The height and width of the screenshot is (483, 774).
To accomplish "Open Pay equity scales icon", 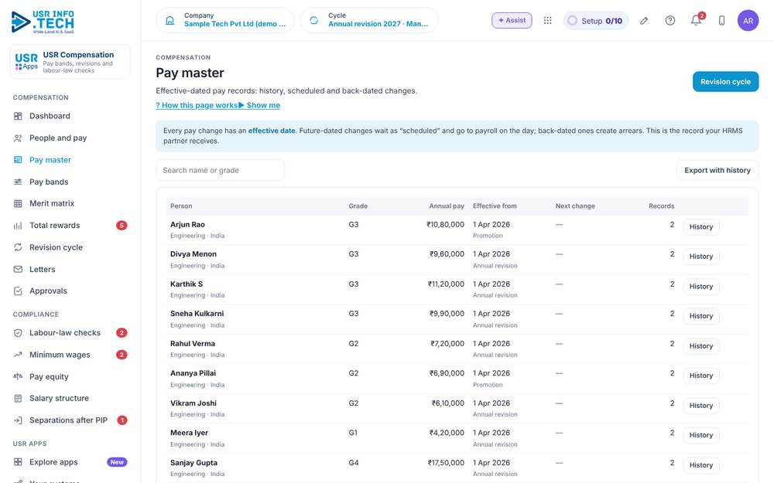I will (18, 376).
